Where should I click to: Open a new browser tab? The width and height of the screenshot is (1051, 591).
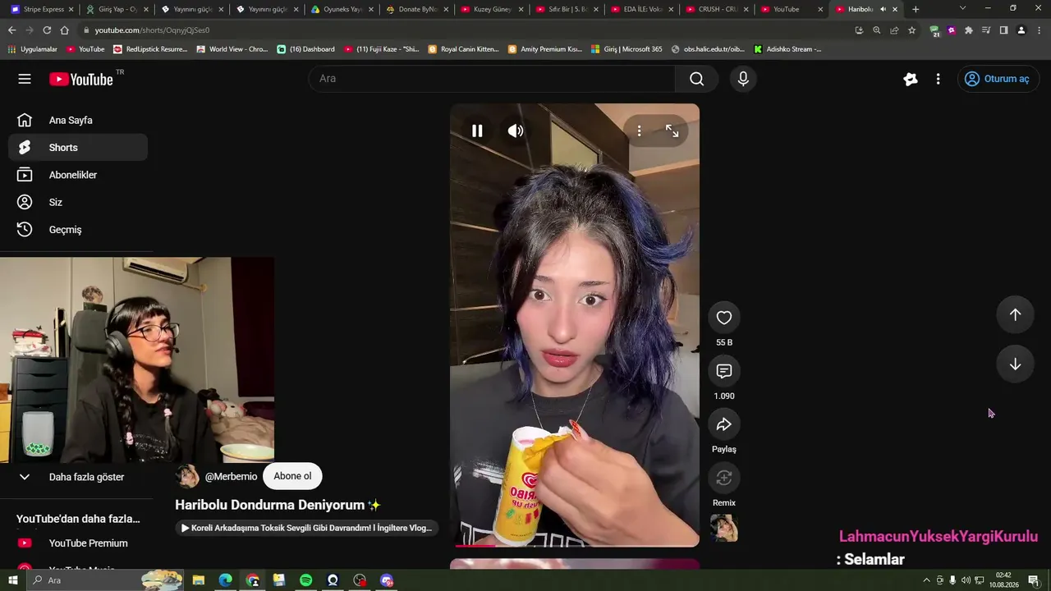coord(916,9)
